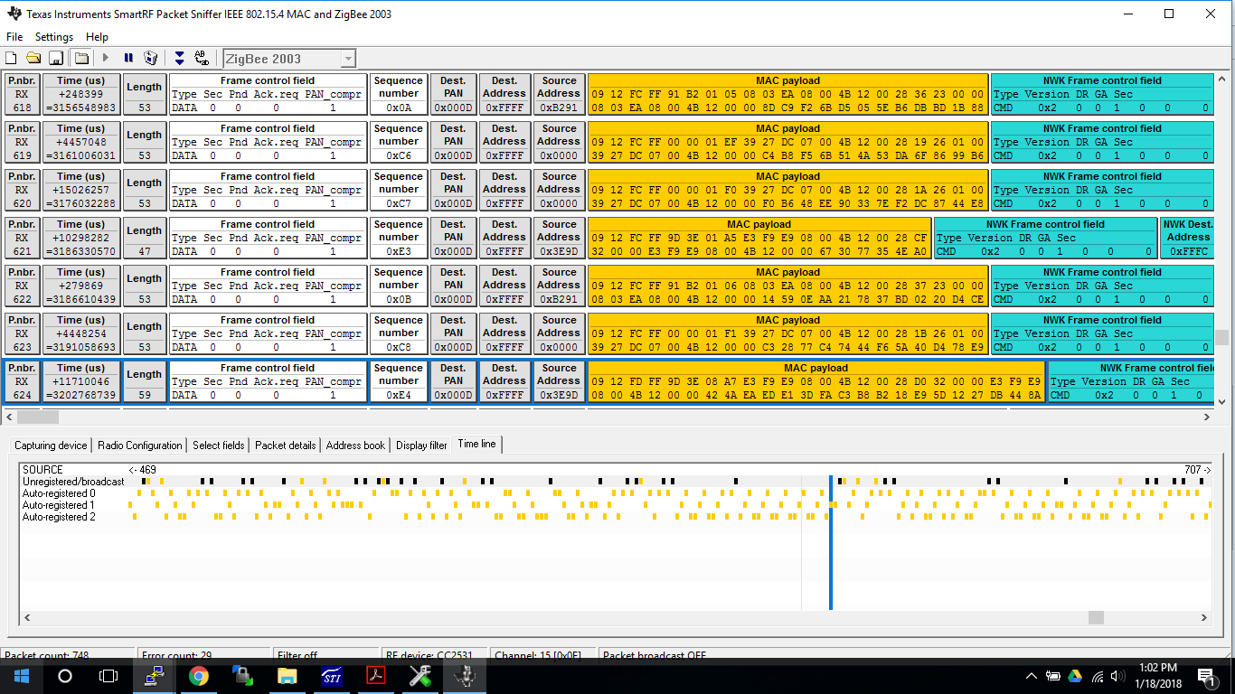Click the Task View taskbar icon

pos(108,676)
